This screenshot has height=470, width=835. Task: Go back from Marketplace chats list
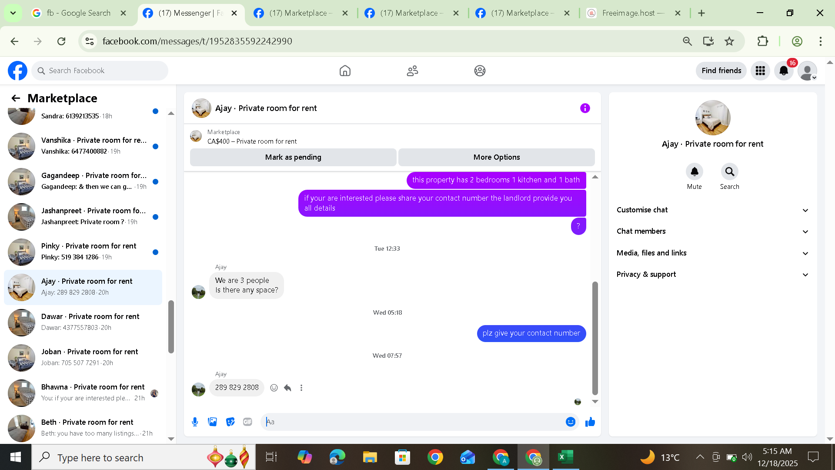pyautogui.click(x=16, y=98)
